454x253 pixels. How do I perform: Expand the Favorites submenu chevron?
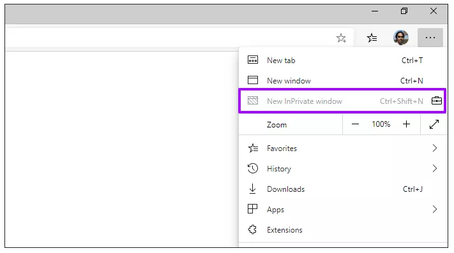435,148
